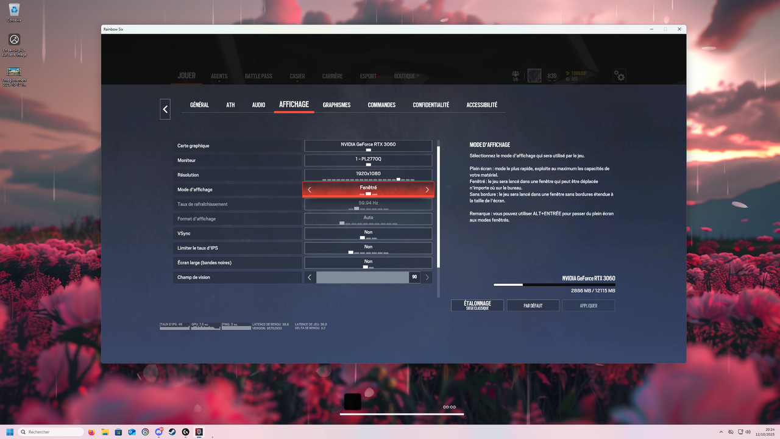This screenshot has height=439, width=780.
Task: Show hidden system tray icons
Action: (x=721, y=432)
